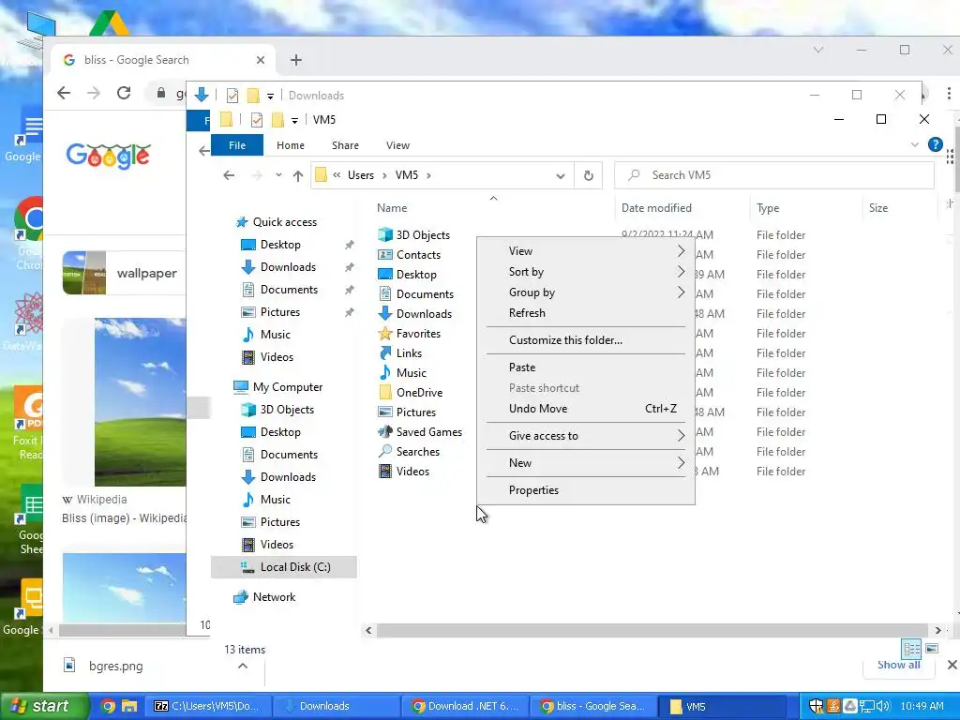The width and height of the screenshot is (960, 720).
Task: Select Local Disk (C:) in navigation pane
Action: coord(285,567)
